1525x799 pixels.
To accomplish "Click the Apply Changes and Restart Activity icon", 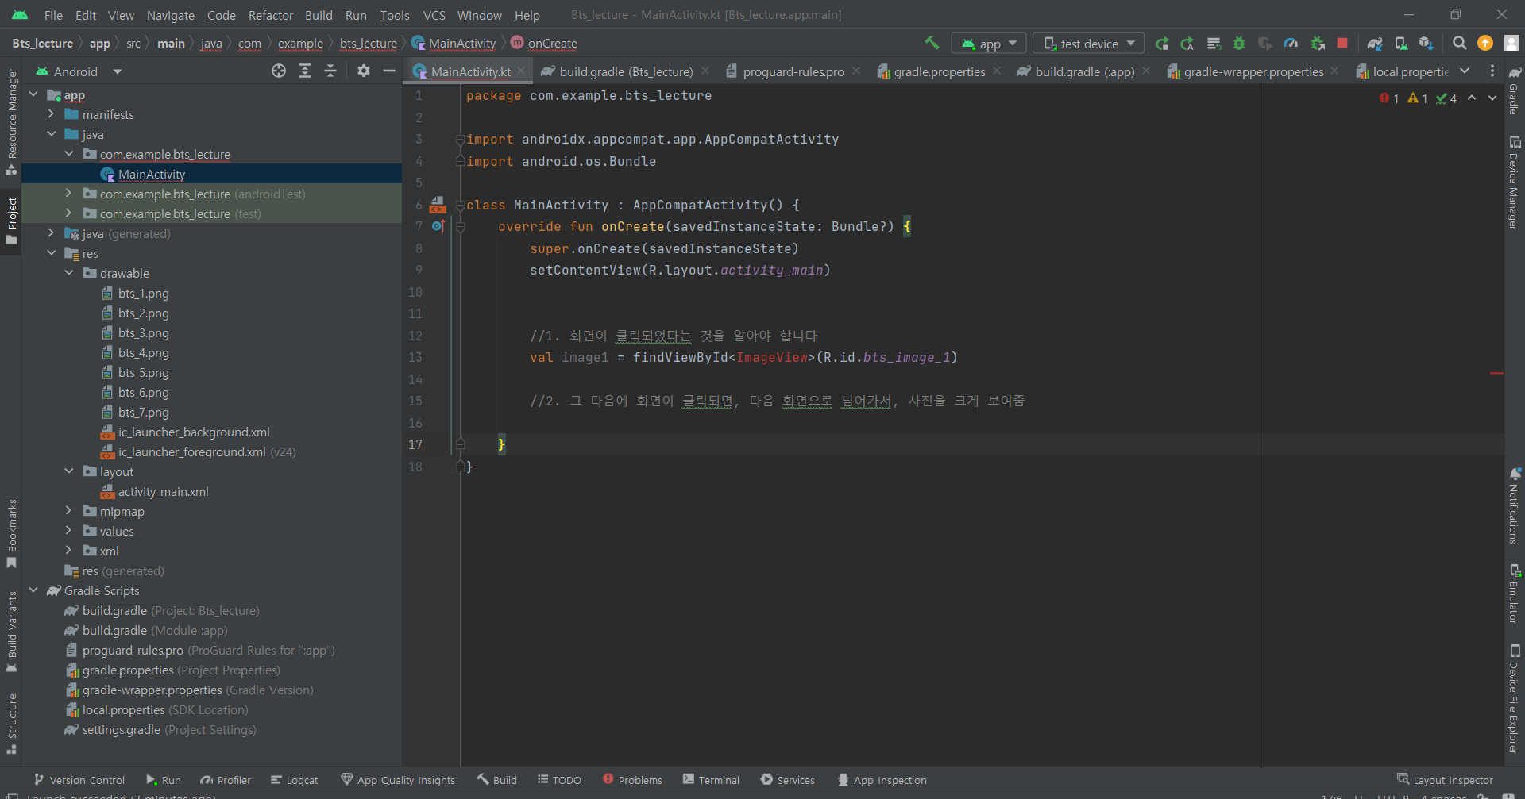I will click(1187, 44).
